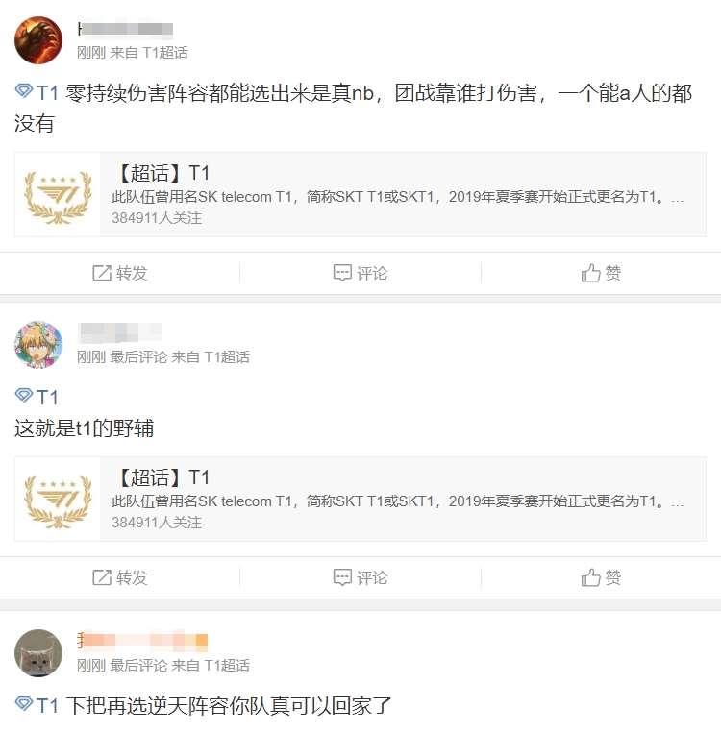Click 'T1超话' source link on the first post
This screenshot has width=721, height=733.
(165, 52)
